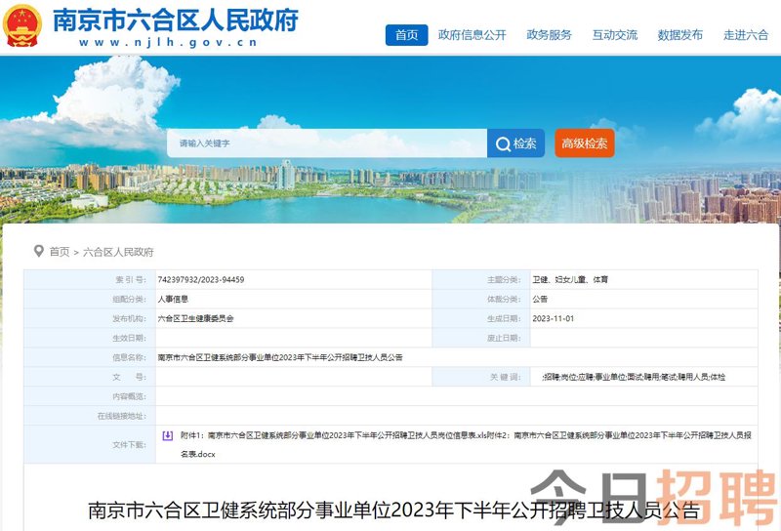
Task: Open the 政府信息公开 menu item
Action: (472, 35)
